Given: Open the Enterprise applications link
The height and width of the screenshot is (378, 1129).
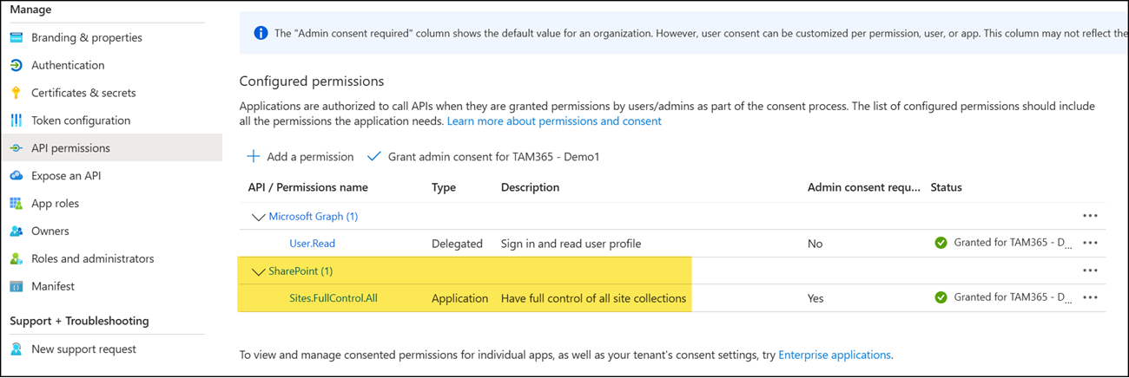Looking at the screenshot, I should coord(835,355).
